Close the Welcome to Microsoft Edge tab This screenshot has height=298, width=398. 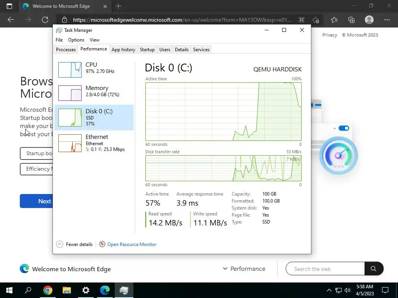[x=105, y=6]
